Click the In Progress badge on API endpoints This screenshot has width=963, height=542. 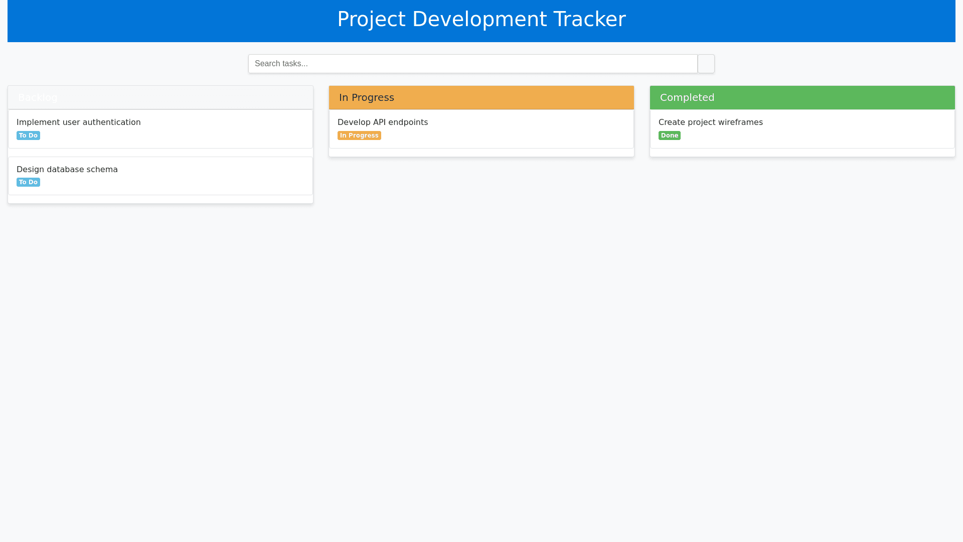click(359, 135)
